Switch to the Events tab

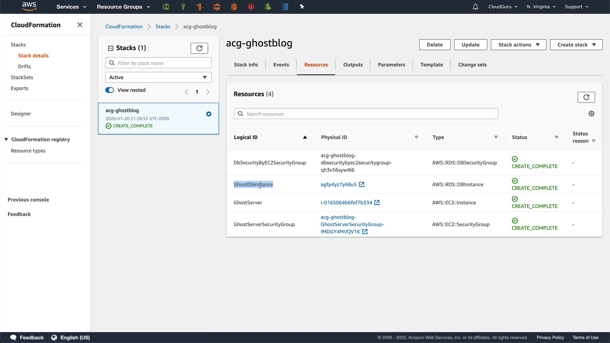click(x=281, y=65)
